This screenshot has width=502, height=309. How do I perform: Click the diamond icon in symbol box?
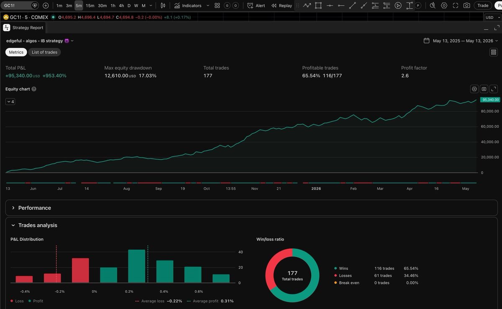click(x=34, y=5)
